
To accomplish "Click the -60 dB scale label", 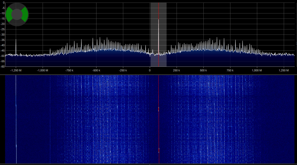I will click(x=3, y=67).
